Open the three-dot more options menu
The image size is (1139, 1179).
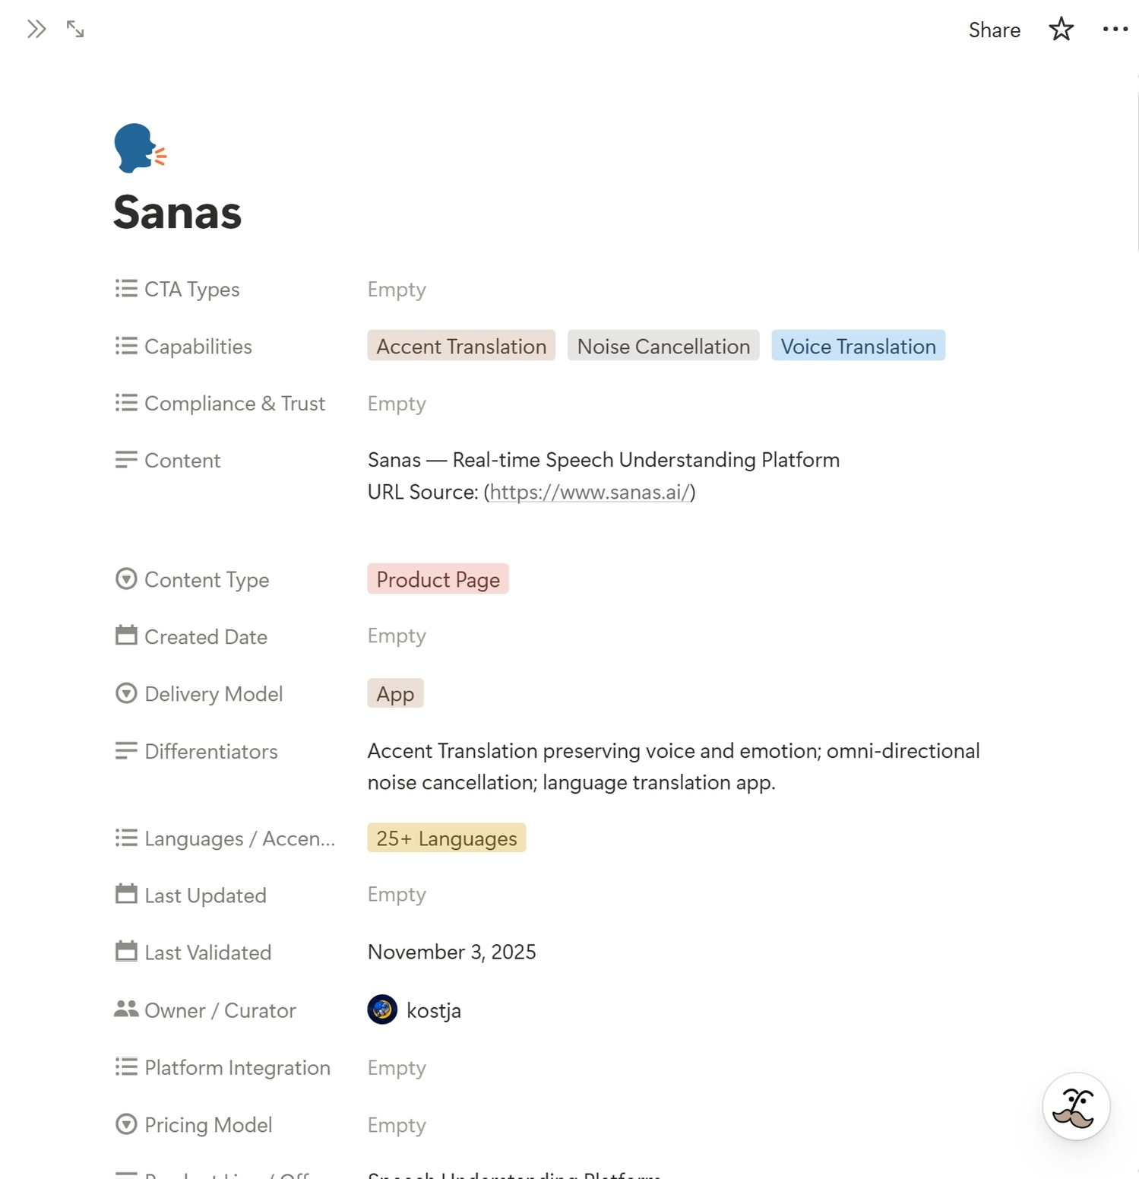point(1115,30)
